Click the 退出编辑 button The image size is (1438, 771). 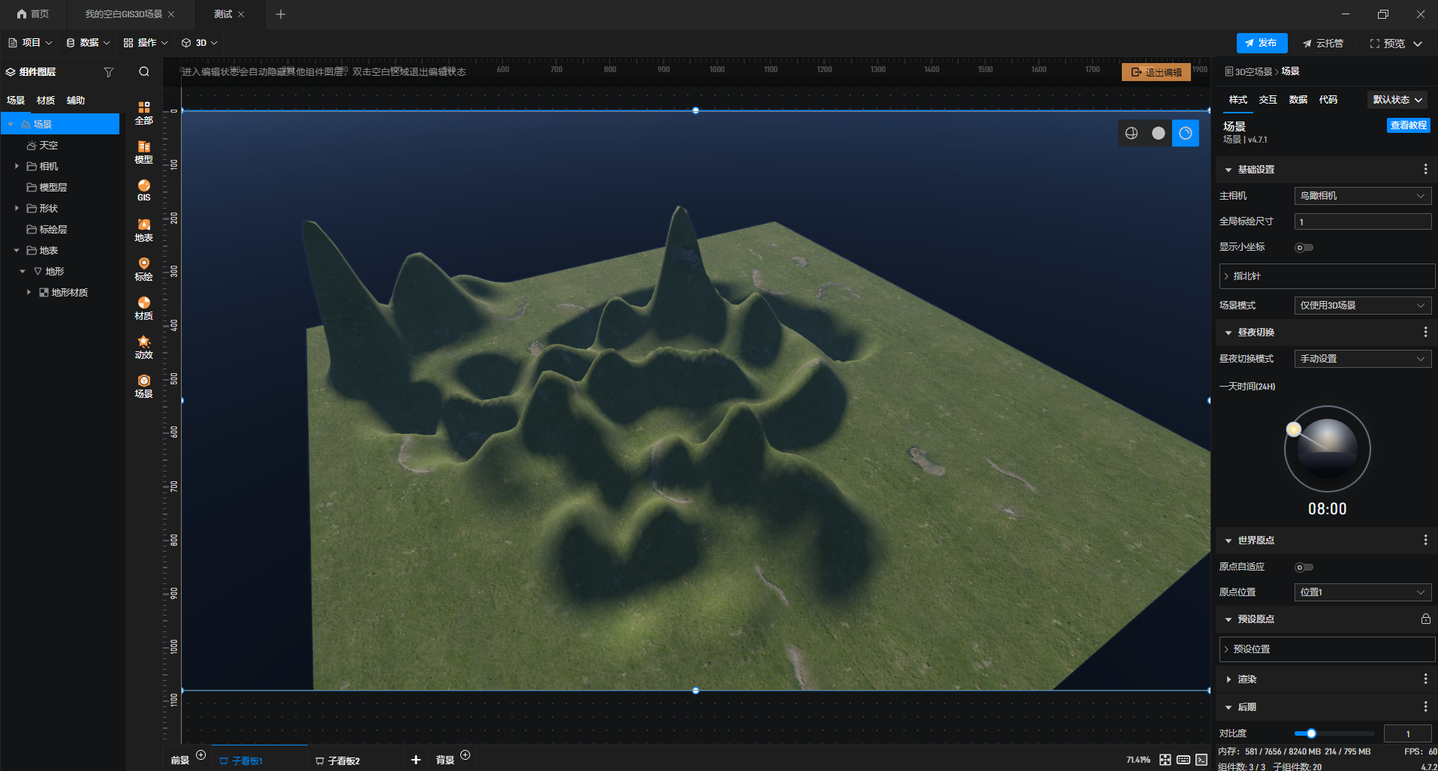[1156, 72]
